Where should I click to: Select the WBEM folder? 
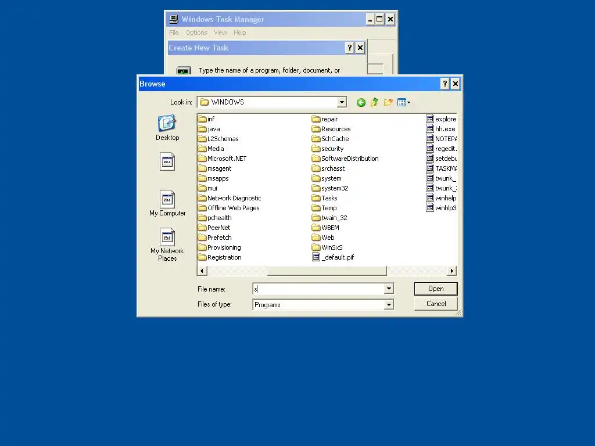pos(325,228)
